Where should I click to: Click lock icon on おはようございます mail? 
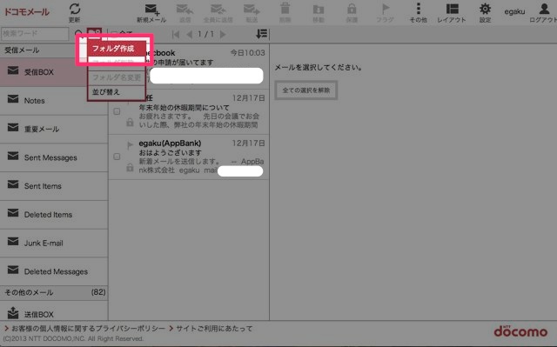pos(130,168)
